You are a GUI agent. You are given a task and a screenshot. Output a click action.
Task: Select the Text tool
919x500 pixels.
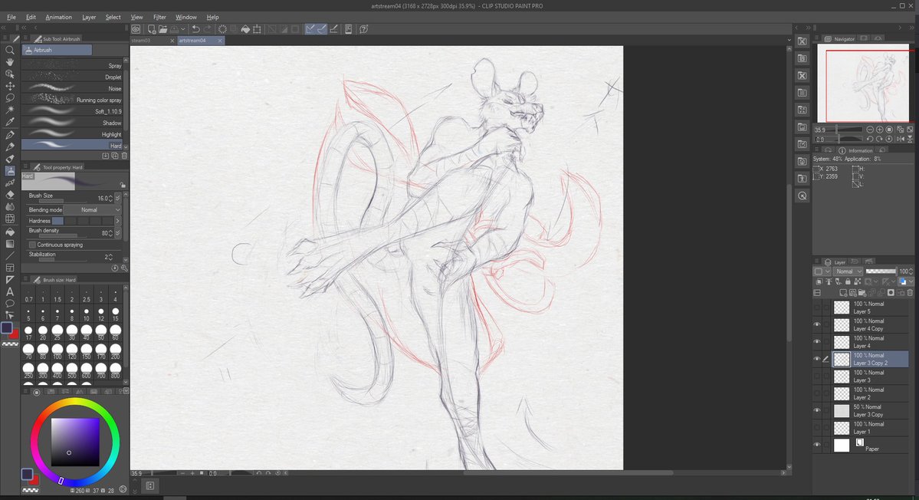point(10,291)
